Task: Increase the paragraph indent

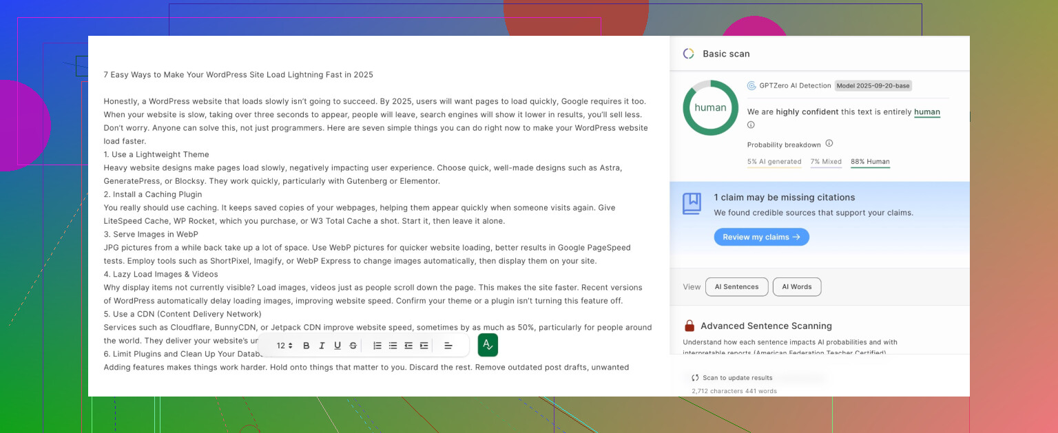Action: (424, 346)
